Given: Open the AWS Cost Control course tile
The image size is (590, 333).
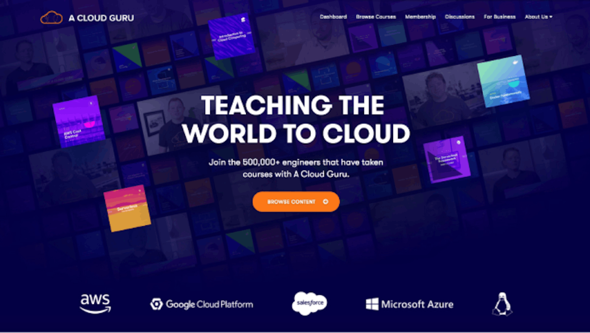Looking at the screenshot, I should point(79,122).
